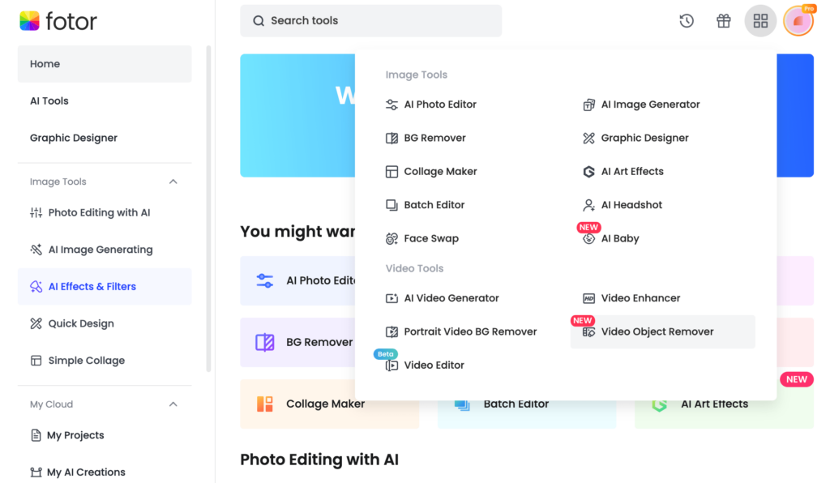Open the Pro user avatar
The width and height of the screenshot is (830, 483).
798,21
